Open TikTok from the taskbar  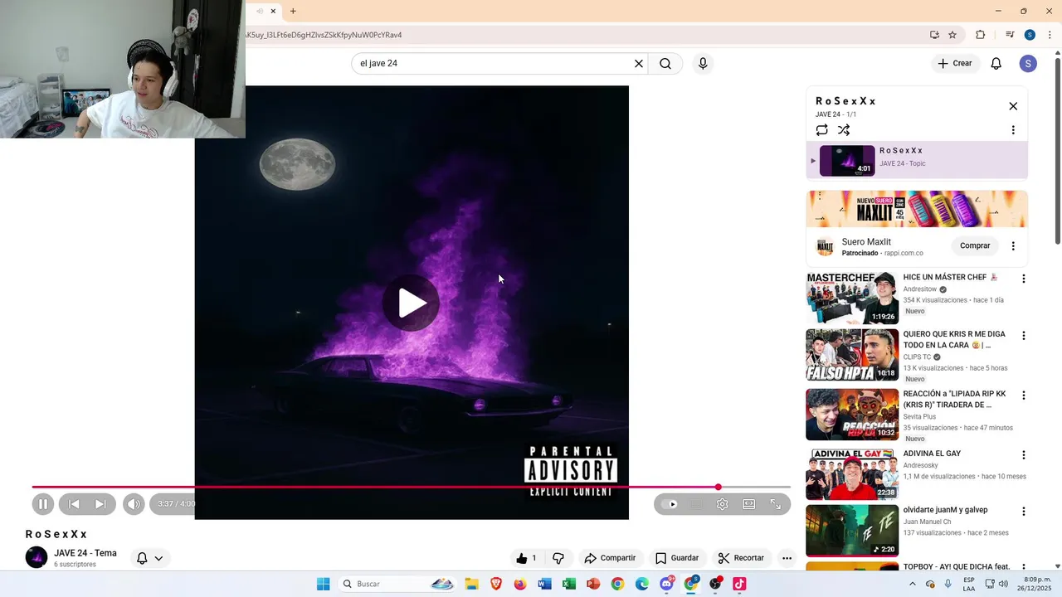click(739, 584)
